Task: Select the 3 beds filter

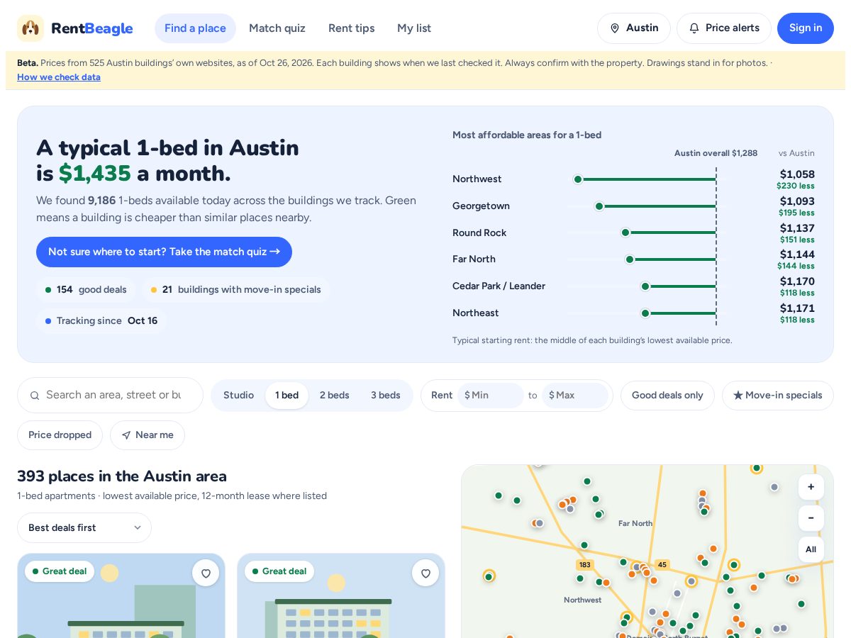Action: 386,396
